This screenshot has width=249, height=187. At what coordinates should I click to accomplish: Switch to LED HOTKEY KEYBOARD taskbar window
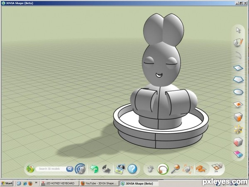(59, 183)
